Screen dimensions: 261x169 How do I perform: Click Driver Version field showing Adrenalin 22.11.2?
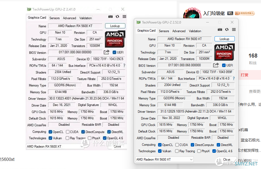[196, 111]
